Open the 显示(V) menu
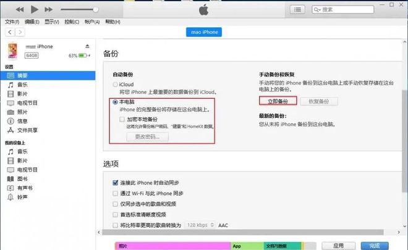The height and width of the screenshot is (250, 408). pyautogui.click(x=52, y=22)
